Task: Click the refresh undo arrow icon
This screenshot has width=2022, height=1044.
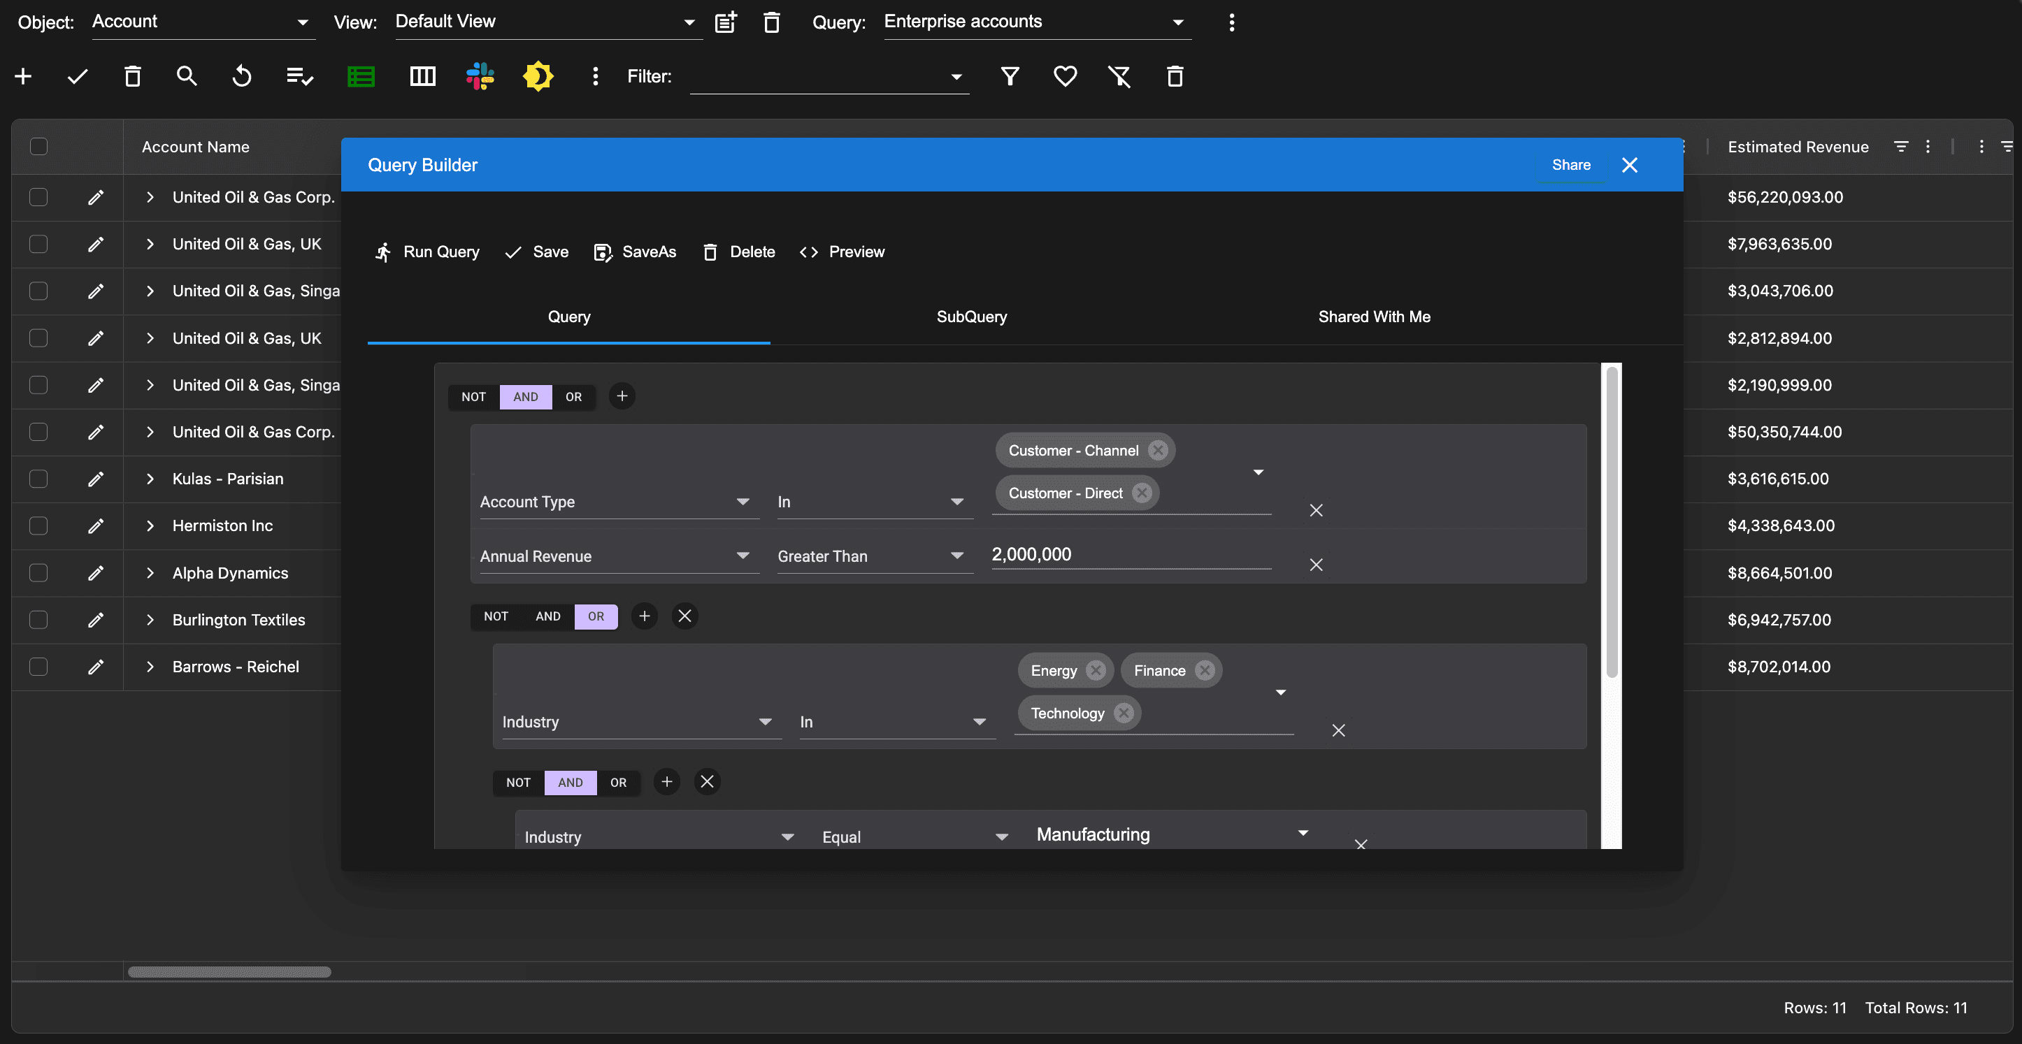Action: (242, 76)
